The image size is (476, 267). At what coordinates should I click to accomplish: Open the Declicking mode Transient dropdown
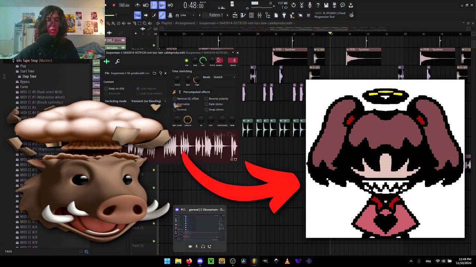pos(148,101)
